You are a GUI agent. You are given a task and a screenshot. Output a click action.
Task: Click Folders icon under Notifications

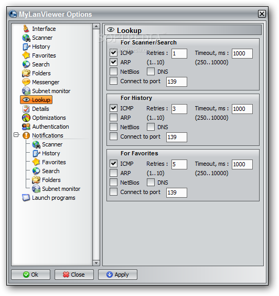[36, 180]
